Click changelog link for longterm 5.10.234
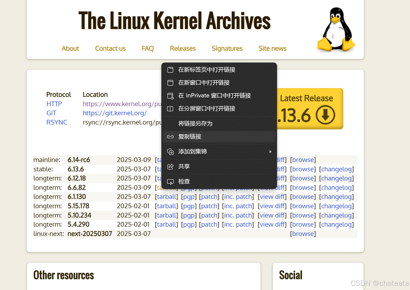The height and width of the screenshot is (290, 410). point(337,215)
